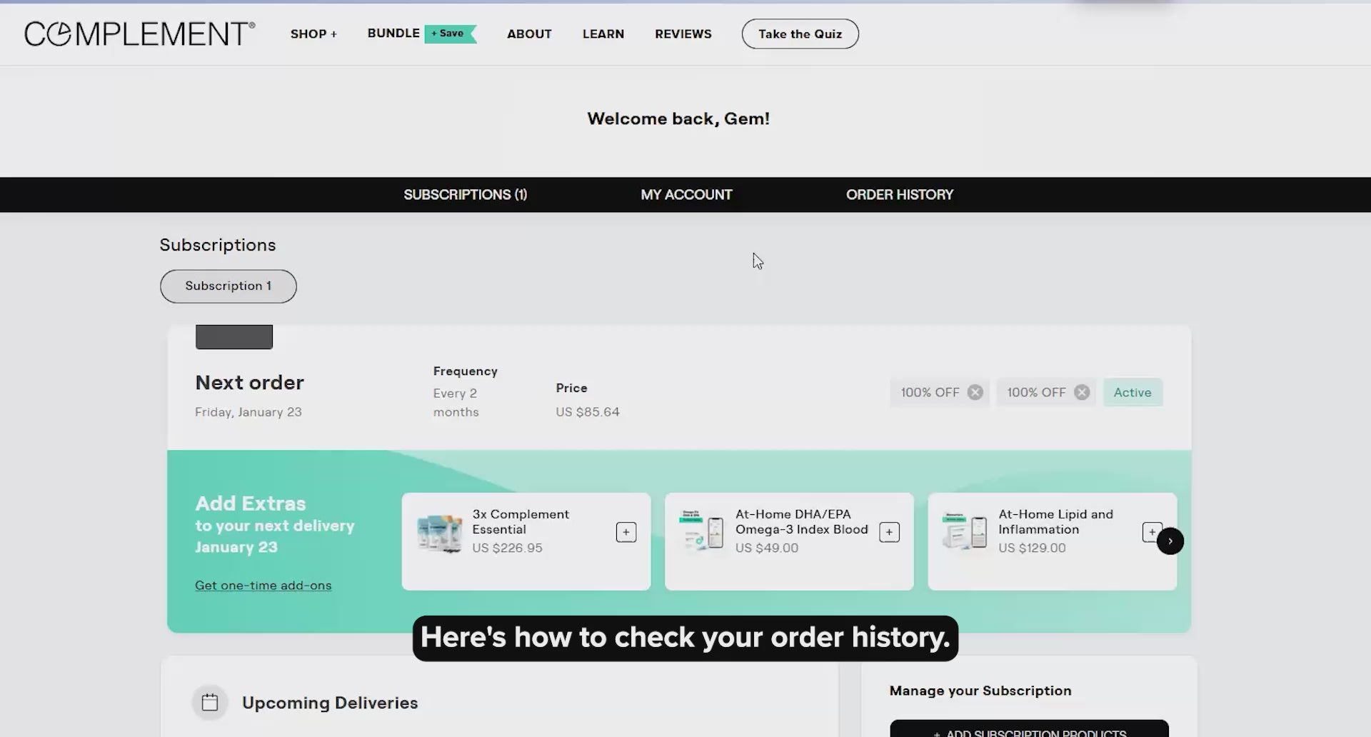This screenshot has width=1371, height=737.
Task: Click Omega-3 Index Blood product thumbnail
Action: pyautogui.click(x=702, y=531)
